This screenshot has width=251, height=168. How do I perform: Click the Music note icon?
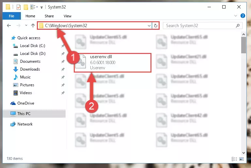(16, 77)
